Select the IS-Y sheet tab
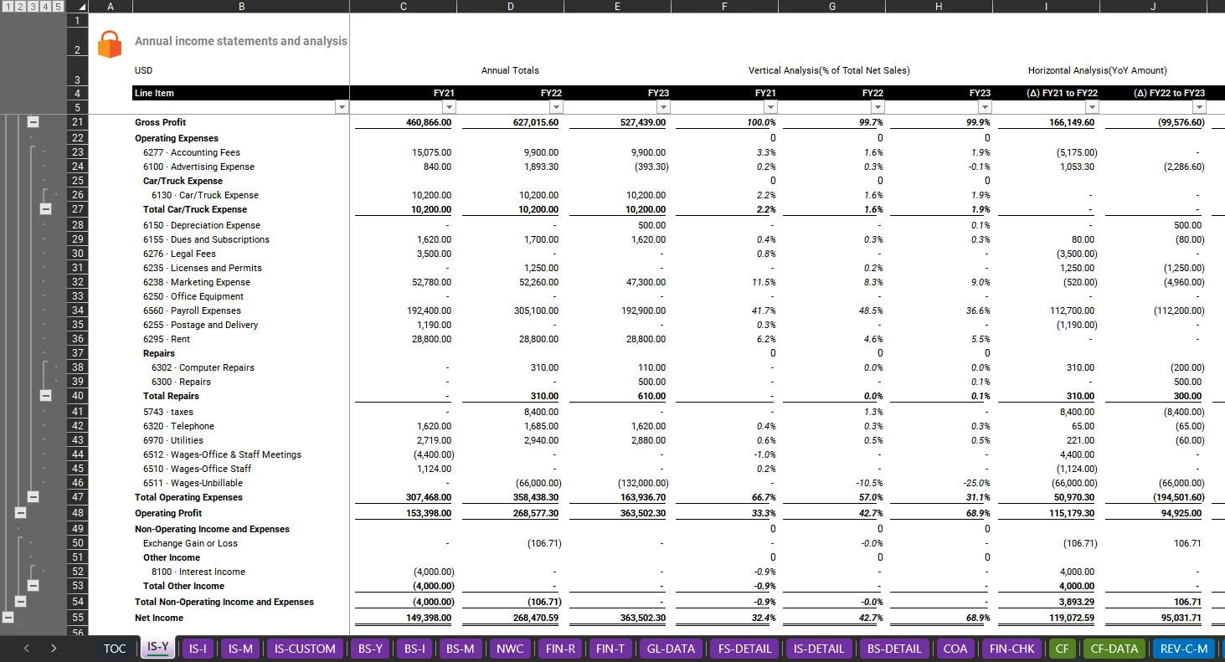1225x662 pixels. point(157,648)
